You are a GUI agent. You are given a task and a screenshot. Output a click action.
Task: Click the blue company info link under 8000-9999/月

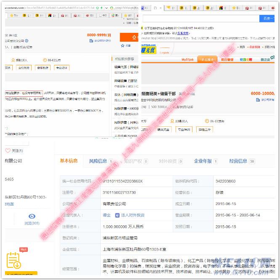coord(100,41)
